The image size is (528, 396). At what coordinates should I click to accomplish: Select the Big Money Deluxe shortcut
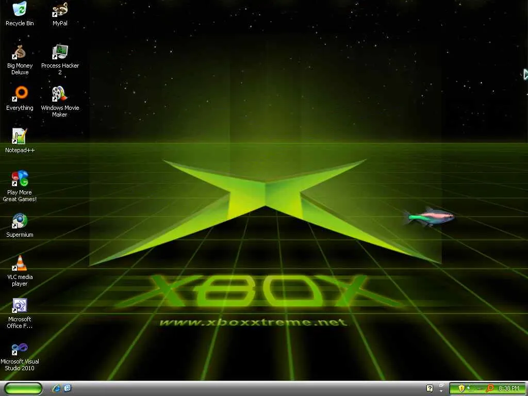pyautogui.click(x=20, y=60)
